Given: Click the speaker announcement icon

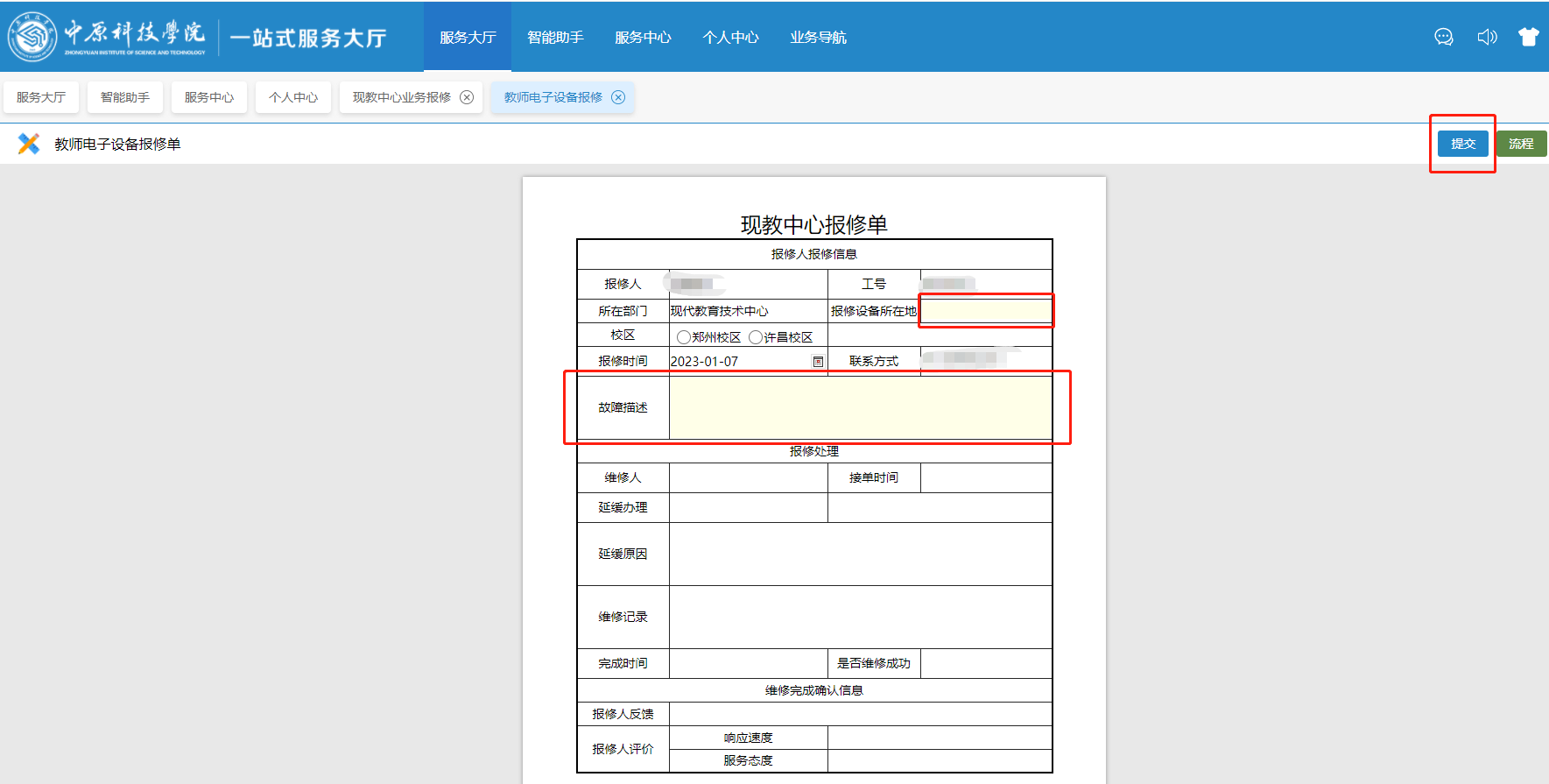Looking at the screenshot, I should click(1487, 37).
